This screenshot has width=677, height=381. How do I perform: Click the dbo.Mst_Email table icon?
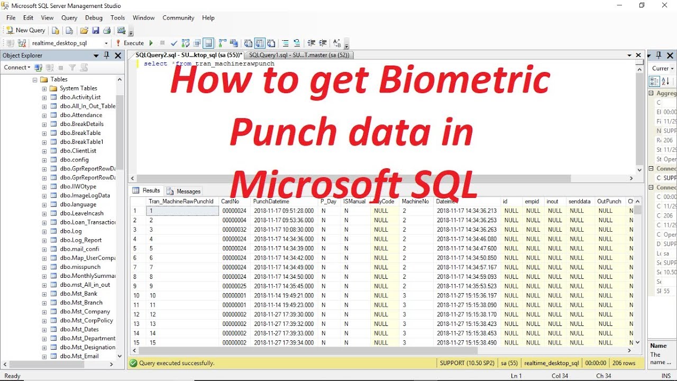coord(53,356)
